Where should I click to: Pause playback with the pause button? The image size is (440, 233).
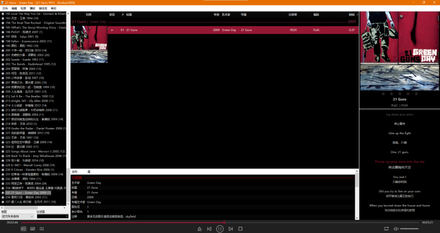point(220,229)
